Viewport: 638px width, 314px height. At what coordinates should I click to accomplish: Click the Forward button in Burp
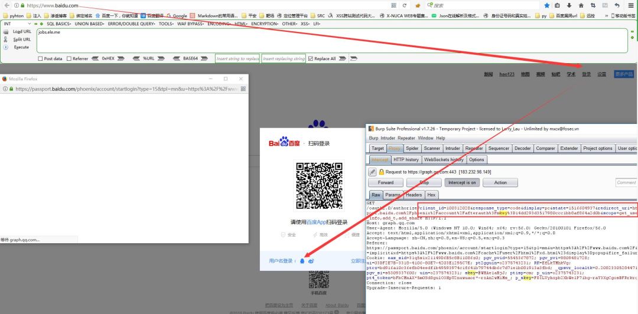385,182
